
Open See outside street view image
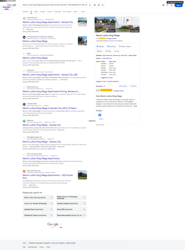135,31
